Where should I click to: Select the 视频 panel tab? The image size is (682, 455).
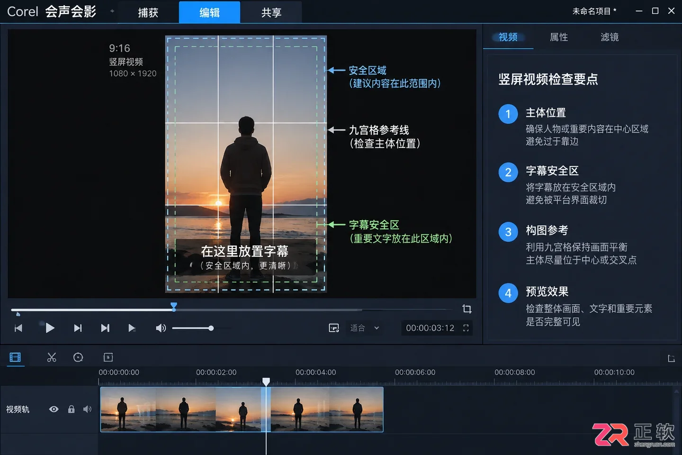coord(508,37)
